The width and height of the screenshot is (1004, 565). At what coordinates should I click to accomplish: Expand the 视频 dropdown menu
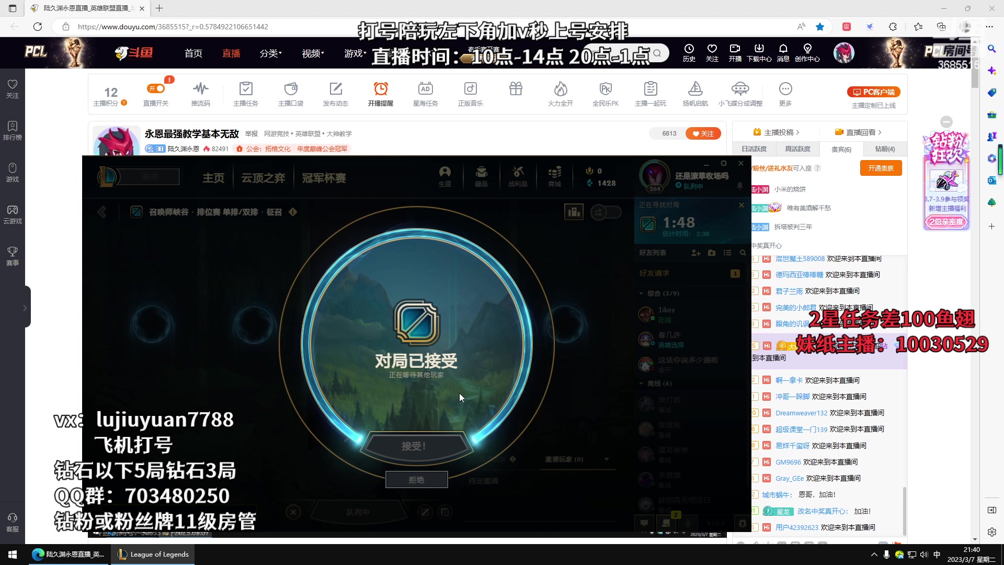pos(313,53)
